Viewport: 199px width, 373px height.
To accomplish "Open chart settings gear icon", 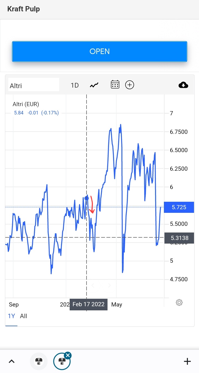I will tap(179, 302).
